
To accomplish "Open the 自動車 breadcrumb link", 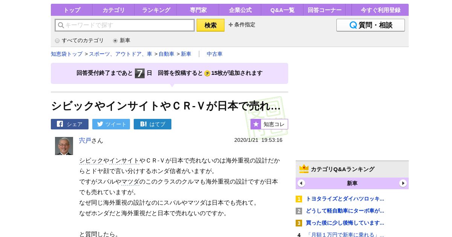I will tap(166, 54).
